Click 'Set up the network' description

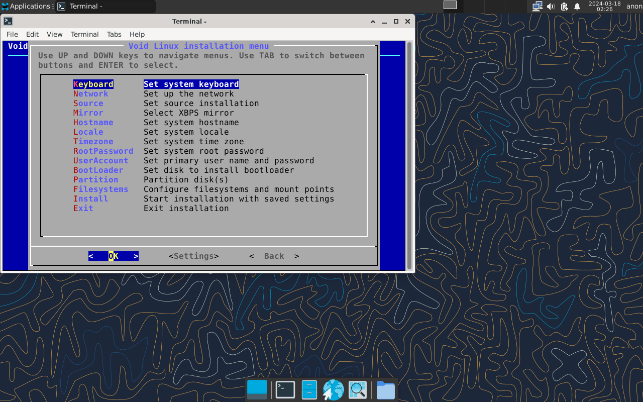[x=189, y=93]
